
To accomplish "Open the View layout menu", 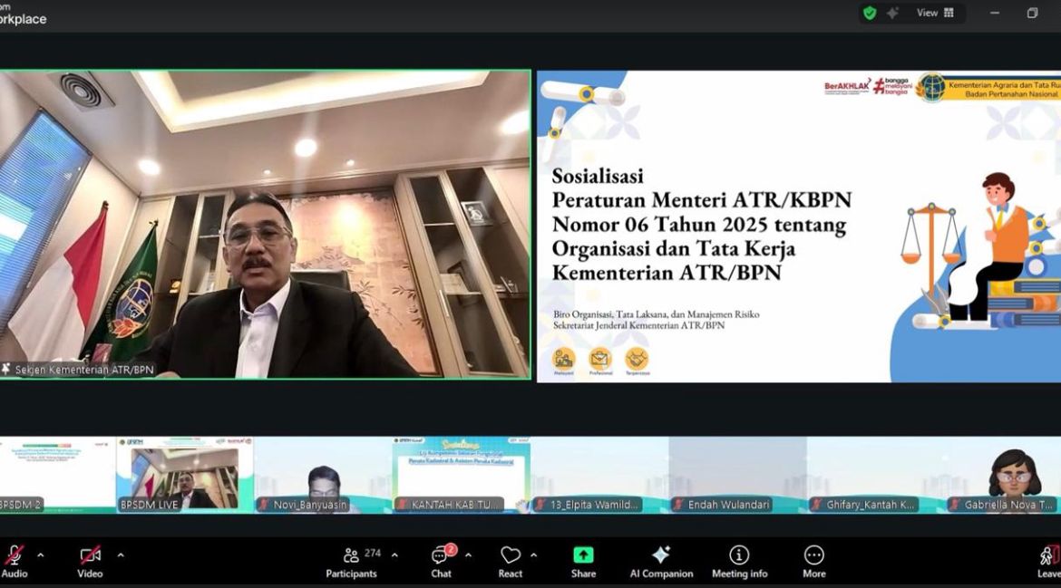I will click(935, 13).
